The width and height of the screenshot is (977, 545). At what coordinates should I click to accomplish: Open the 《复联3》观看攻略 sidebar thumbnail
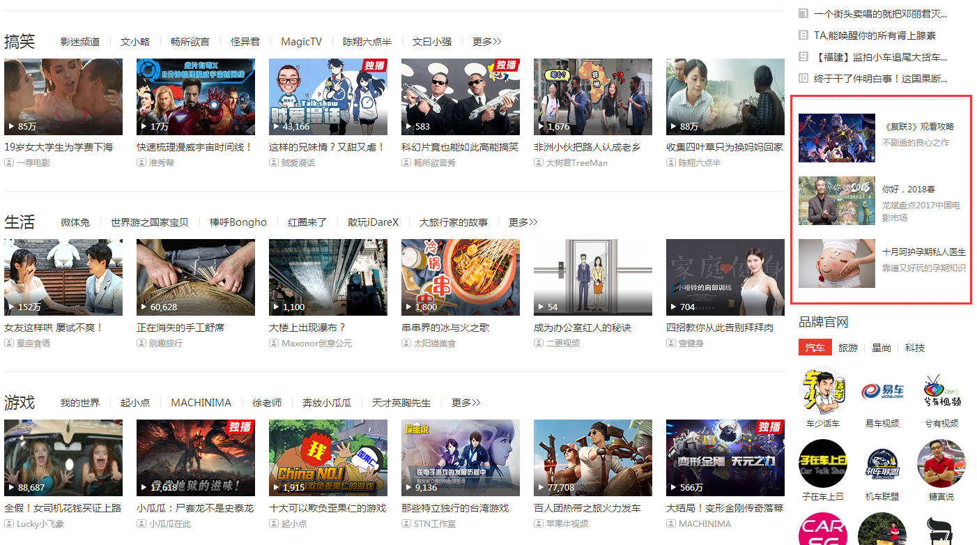coord(836,138)
